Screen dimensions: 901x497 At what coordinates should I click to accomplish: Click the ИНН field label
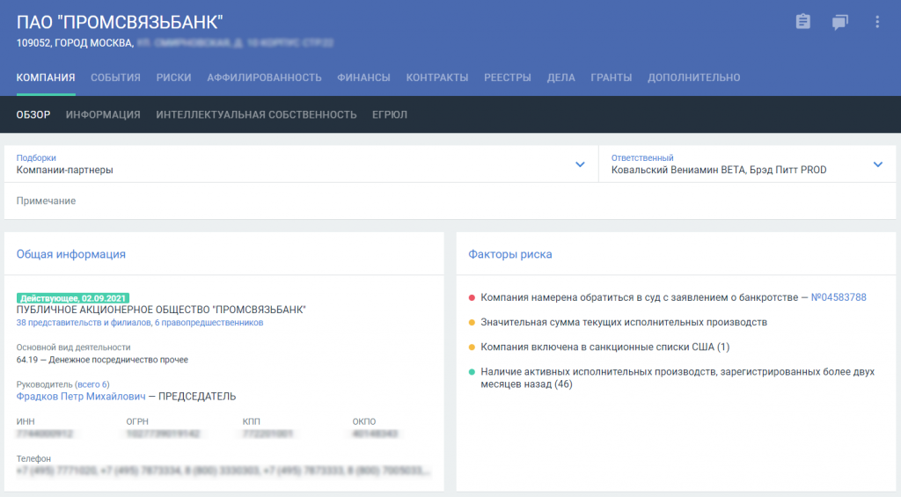(26, 421)
